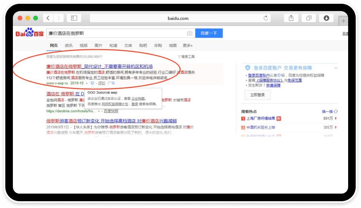Open the www.v-exp.ru green URL
Viewport: 361px width, 208px height.
click(57, 83)
